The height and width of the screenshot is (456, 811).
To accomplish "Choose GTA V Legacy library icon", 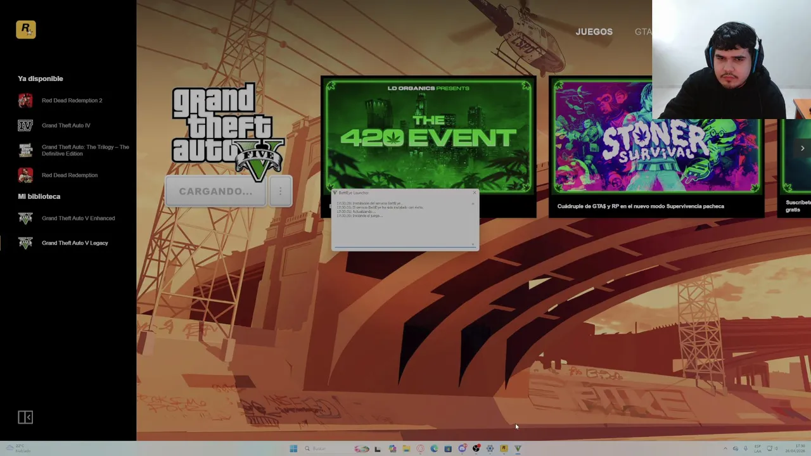I will [25, 243].
